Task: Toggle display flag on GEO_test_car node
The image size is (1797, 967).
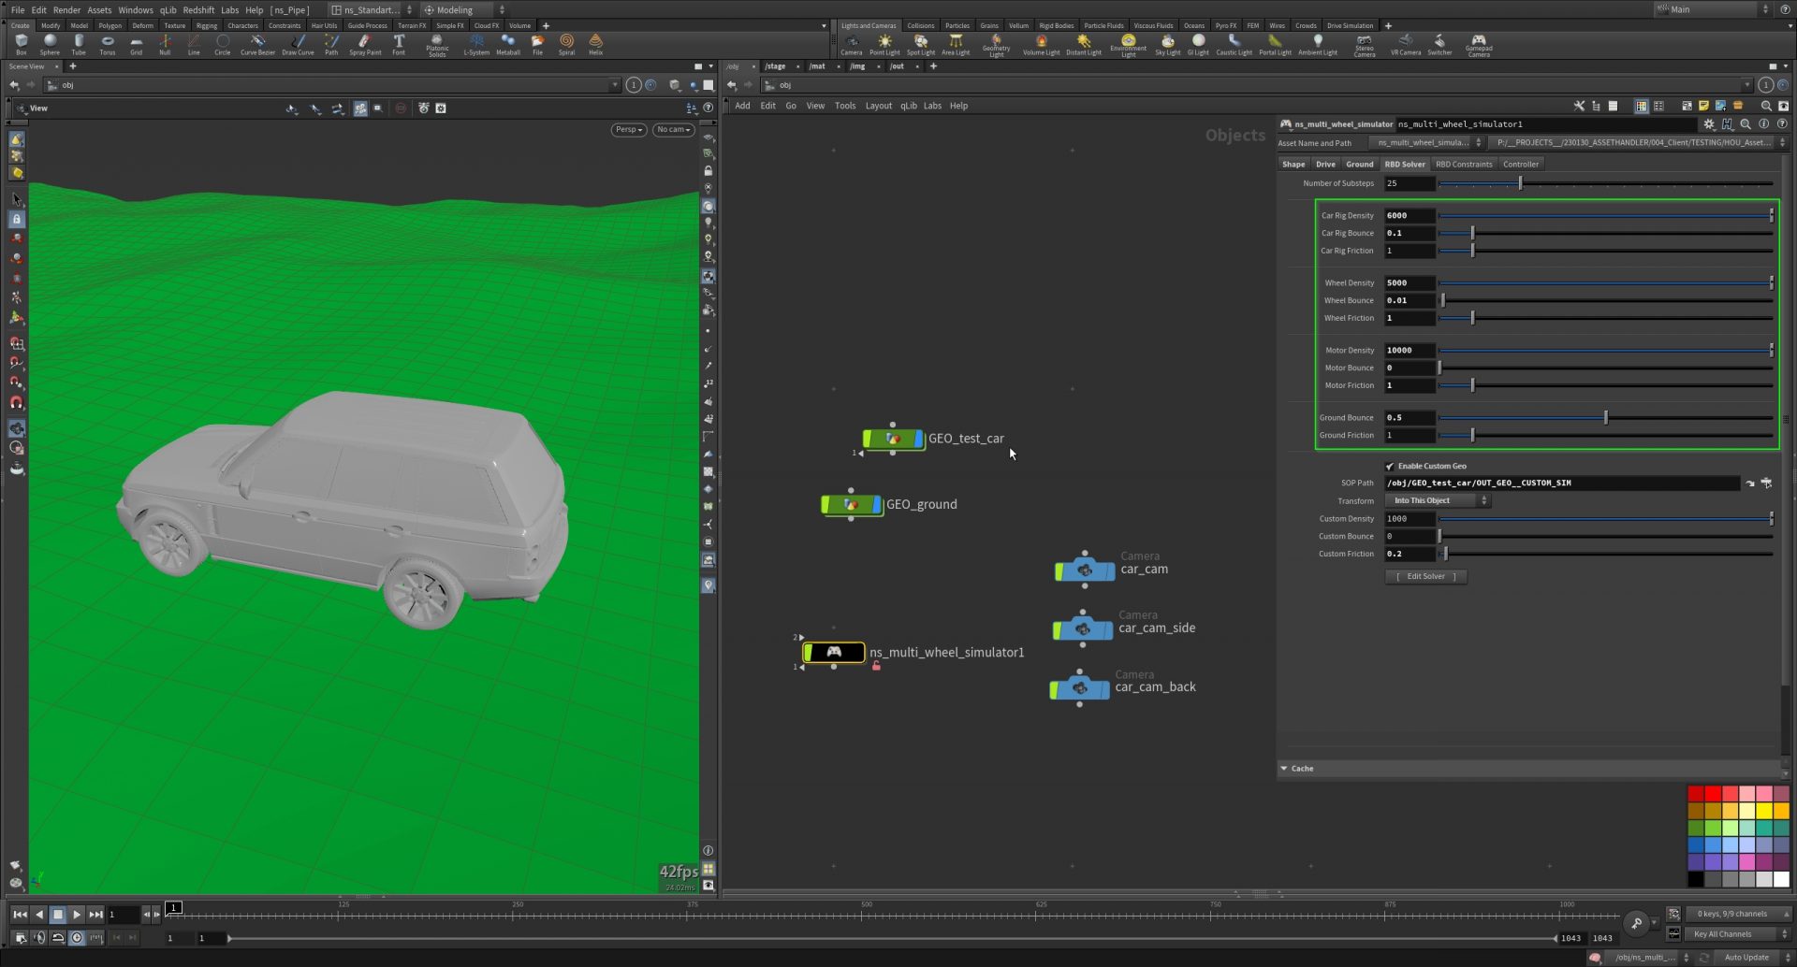Action: pyautogui.click(x=918, y=439)
